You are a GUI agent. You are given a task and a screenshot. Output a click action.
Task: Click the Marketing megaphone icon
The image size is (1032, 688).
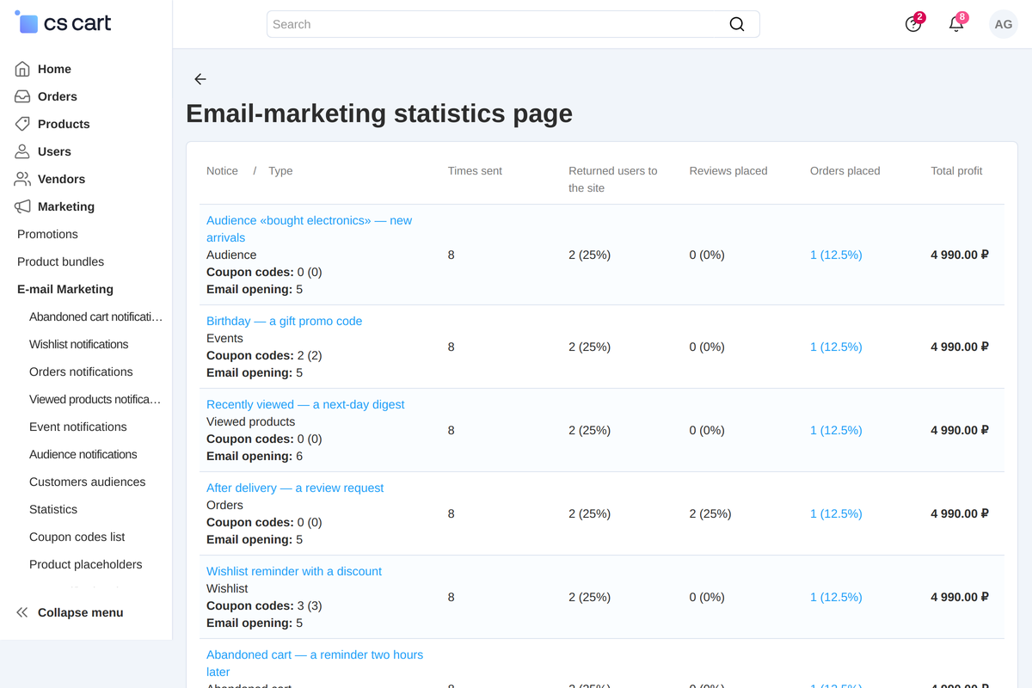coord(22,206)
